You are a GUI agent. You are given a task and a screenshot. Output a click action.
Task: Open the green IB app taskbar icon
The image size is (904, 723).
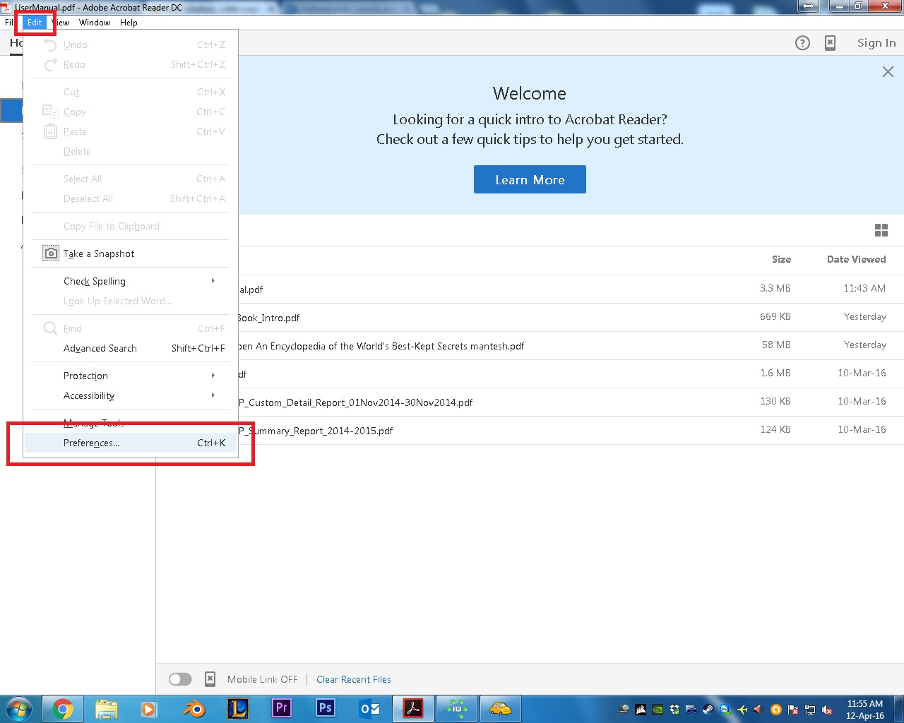click(x=457, y=708)
